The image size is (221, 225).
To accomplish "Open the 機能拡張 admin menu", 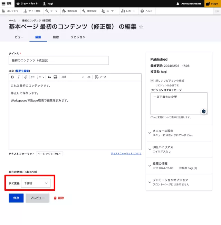I will [x=70, y=11].
